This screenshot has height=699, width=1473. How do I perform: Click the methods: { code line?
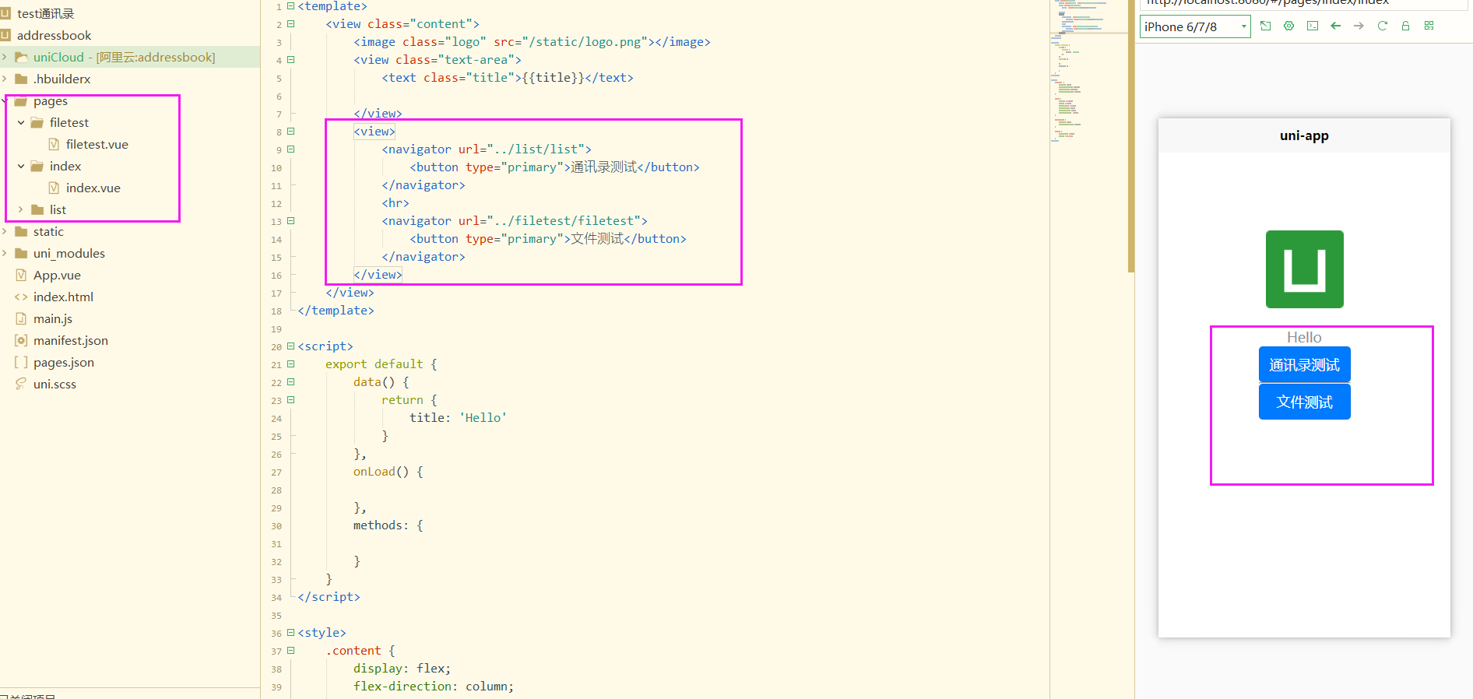click(388, 525)
